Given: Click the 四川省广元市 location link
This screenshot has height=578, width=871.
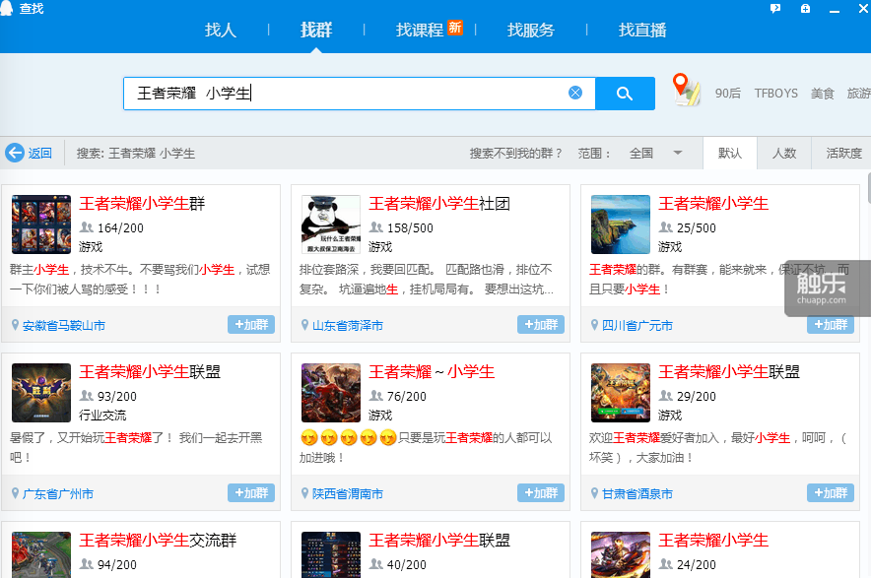Looking at the screenshot, I should (637, 325).
